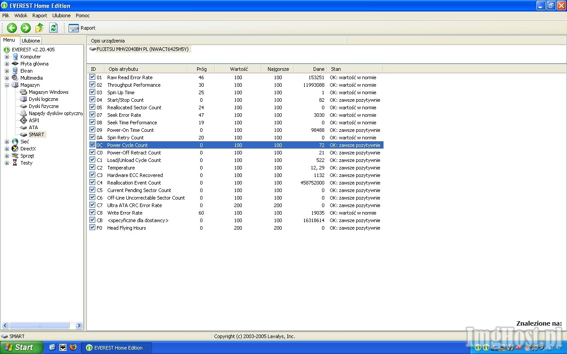Launch Firefox from the quick launch bar
This screenshot has width=567, height=354.
(73, 347)
